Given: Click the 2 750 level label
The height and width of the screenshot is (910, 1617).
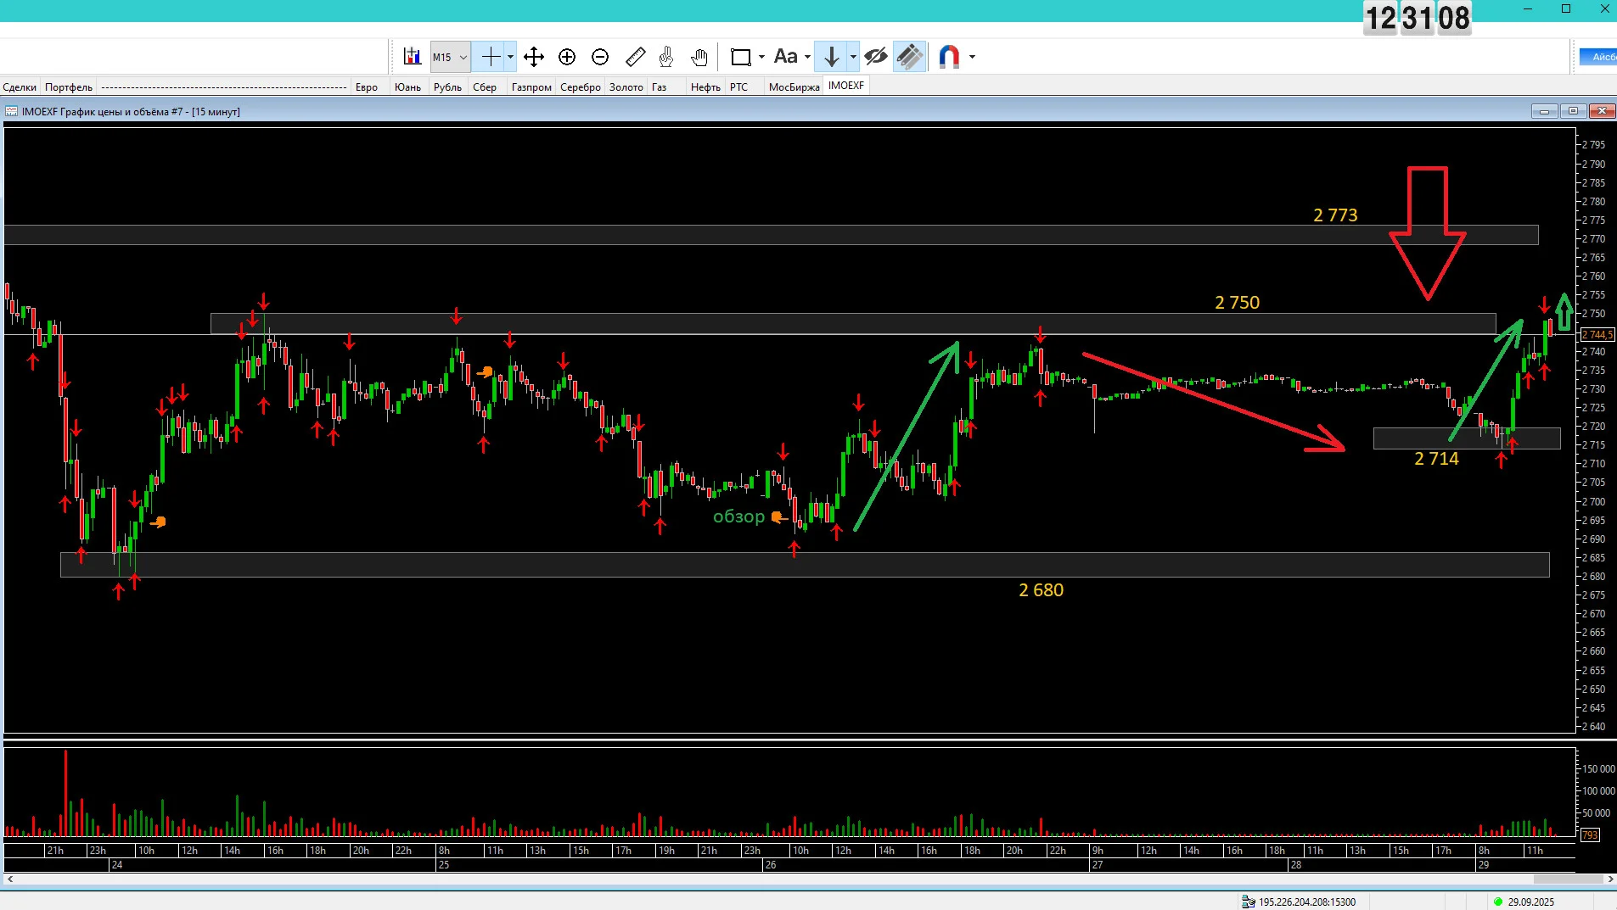Looking at the screenshot, I should (x=1237, y=303).
